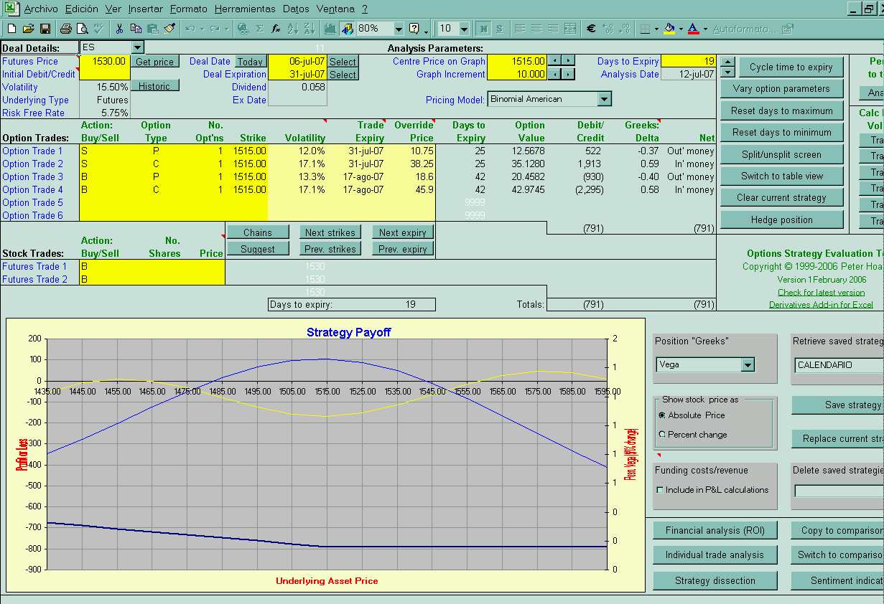This screenshot has width=884, height=604.
Task: Click the Hedge position button
Action: pos(781,220)
